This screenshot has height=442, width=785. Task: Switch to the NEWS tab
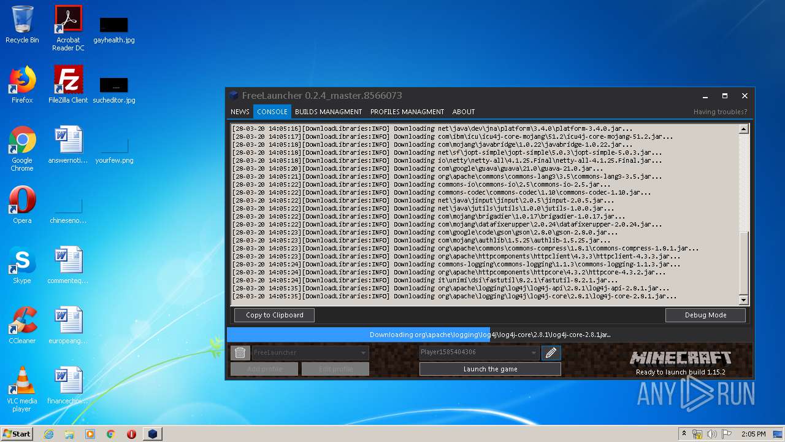click(x=240, y=112)
